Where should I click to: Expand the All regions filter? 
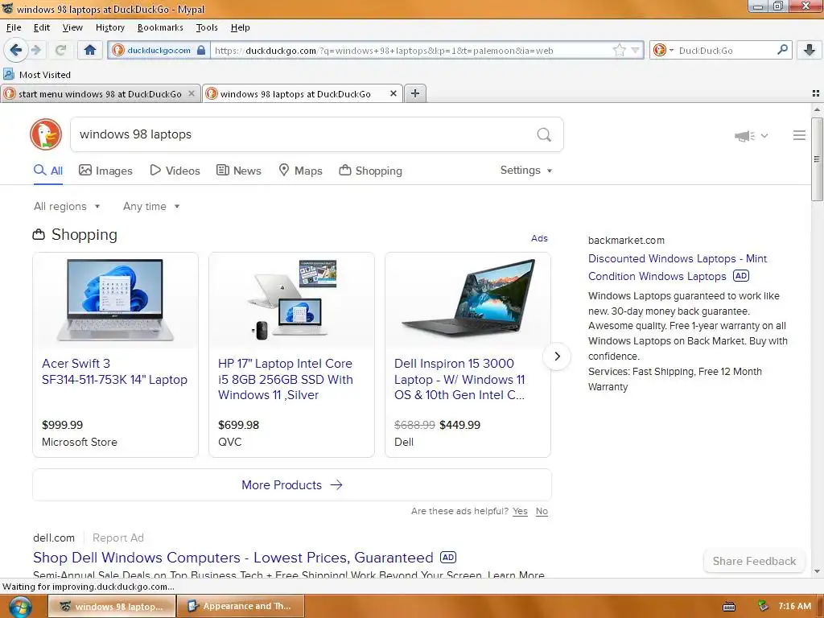(67, 207)
